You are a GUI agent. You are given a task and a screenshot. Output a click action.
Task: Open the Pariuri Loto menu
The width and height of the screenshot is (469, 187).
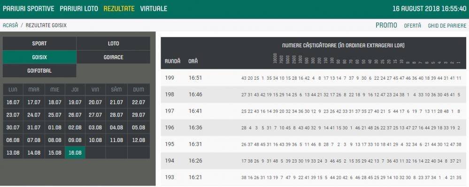point(79,8)
